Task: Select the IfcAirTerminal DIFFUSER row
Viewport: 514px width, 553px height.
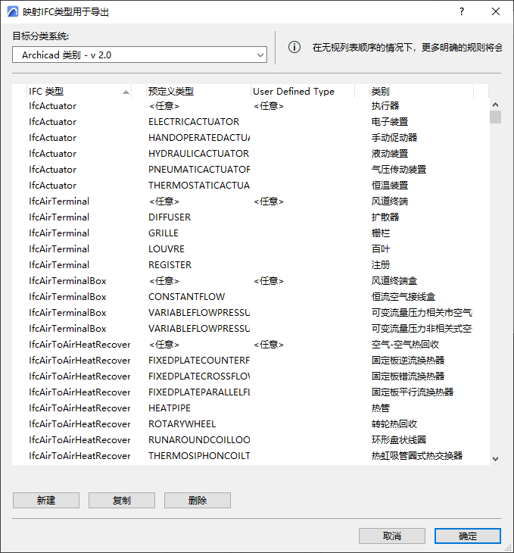Action: [x=251, y=217]
